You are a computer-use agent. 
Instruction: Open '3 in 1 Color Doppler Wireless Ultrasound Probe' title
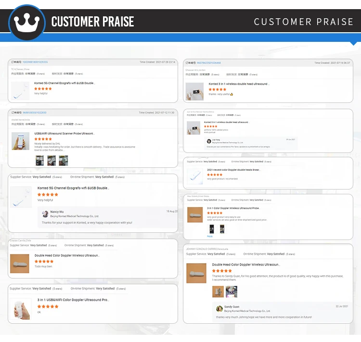pyautogui.click(x=233, y=208)
